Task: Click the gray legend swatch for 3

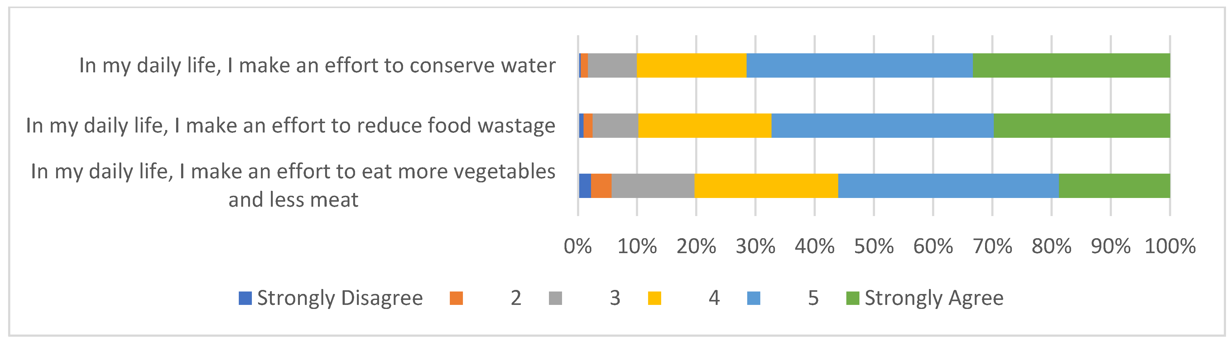Action: pos(555,298)
